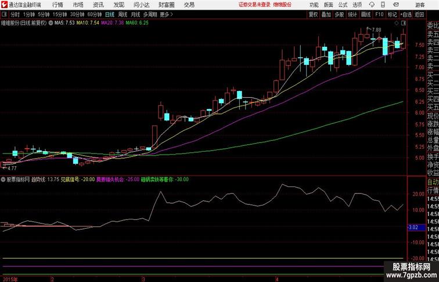Viewport: 439px width, 282px height.
Task: Click the 7.50 price axis label
Action: pos(420,45)
